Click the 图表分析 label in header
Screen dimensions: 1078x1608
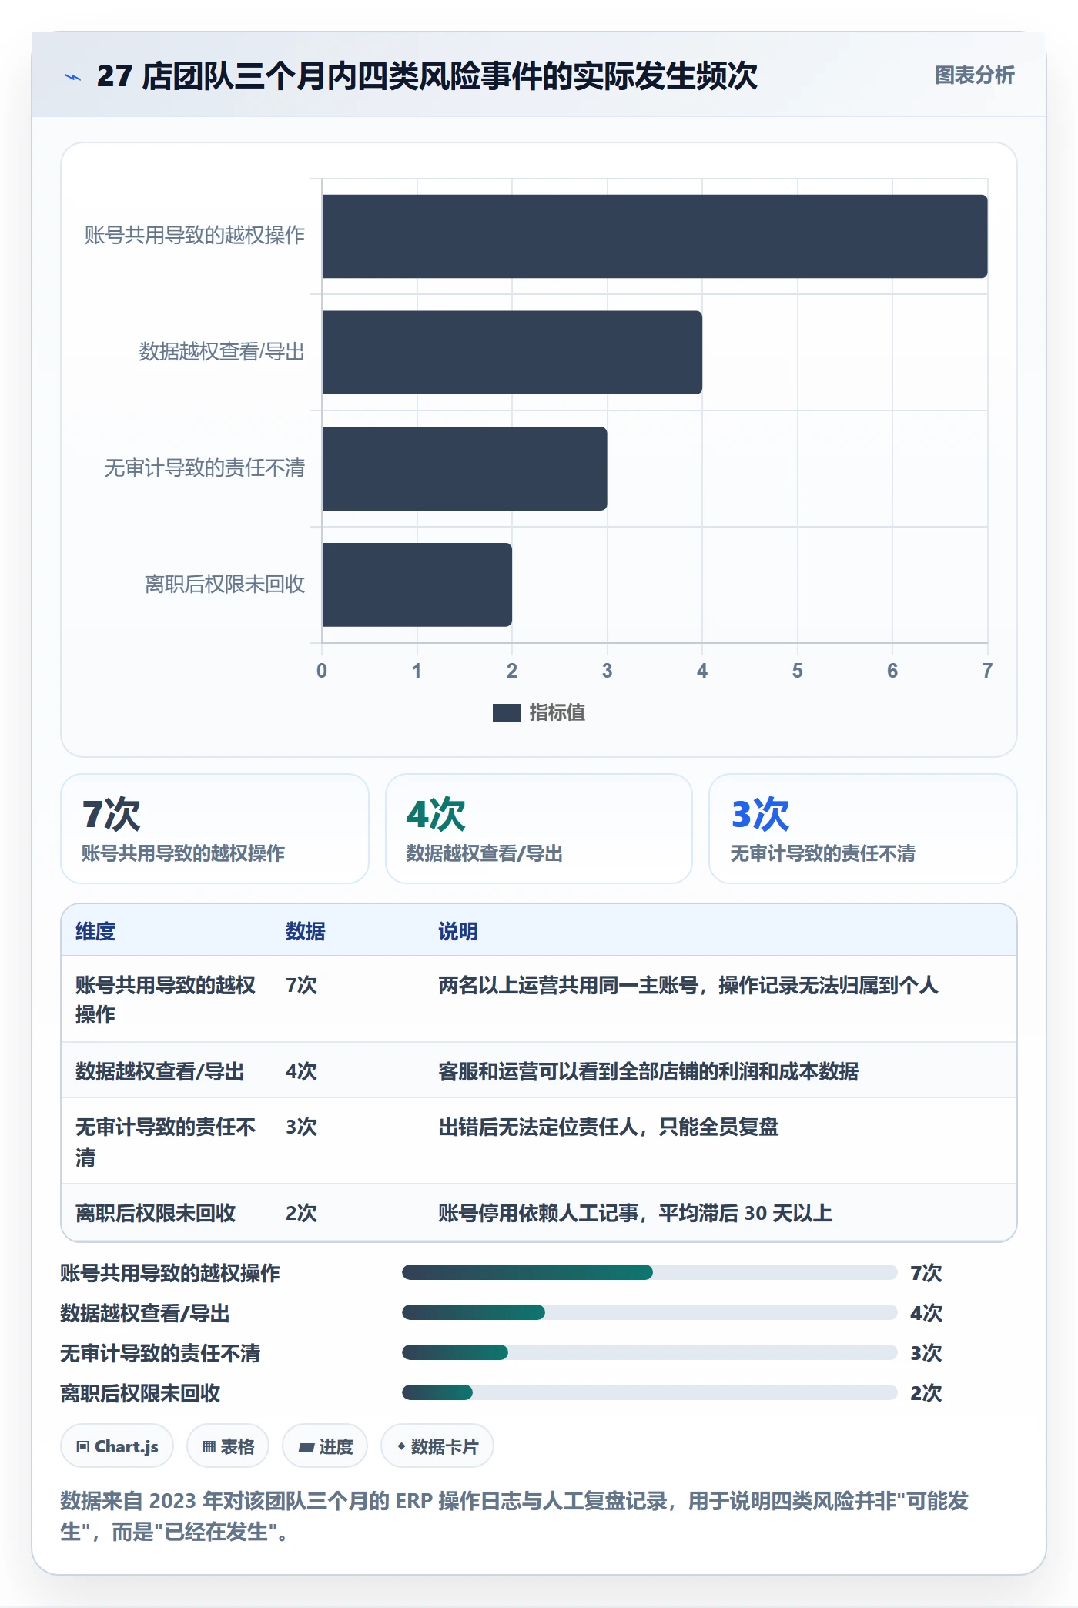coord(974,75)
